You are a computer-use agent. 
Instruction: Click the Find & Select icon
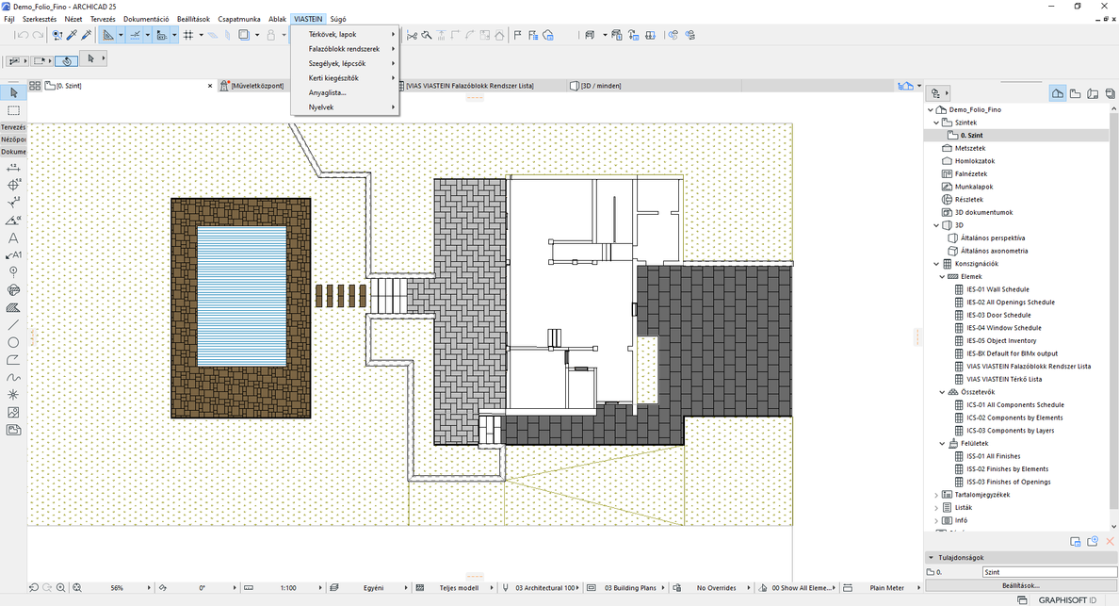(x=57, y=35)
